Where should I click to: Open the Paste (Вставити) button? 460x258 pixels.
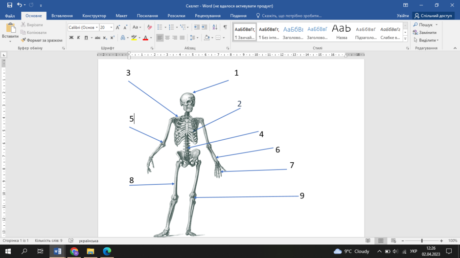pyautogui.click(x=10, y=32)
